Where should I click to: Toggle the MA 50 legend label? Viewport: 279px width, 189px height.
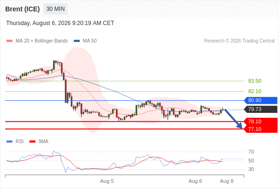[90, 41]
